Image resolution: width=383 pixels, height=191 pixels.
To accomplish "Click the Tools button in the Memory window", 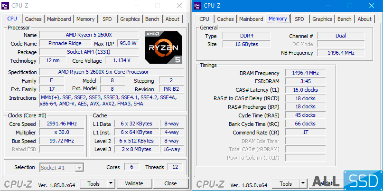I will (286, 184).
